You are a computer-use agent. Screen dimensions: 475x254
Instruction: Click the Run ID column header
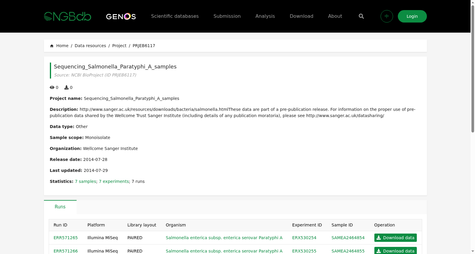tap(61, 225)
